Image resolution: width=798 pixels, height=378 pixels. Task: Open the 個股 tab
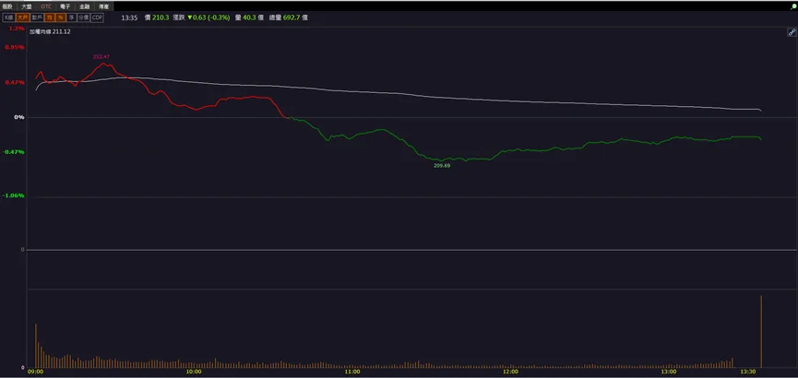(7, 6)
